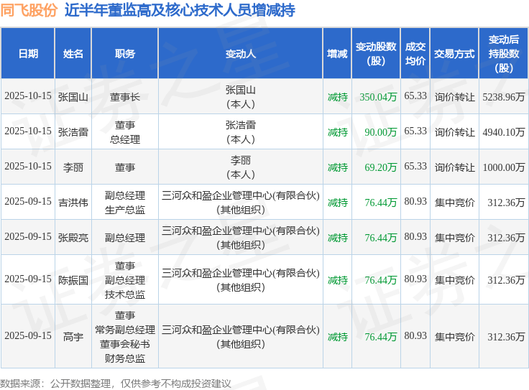Click the 减持 label in 张国山's row
This screenshot has width=529, height=390.
click(x=337, y=97)
